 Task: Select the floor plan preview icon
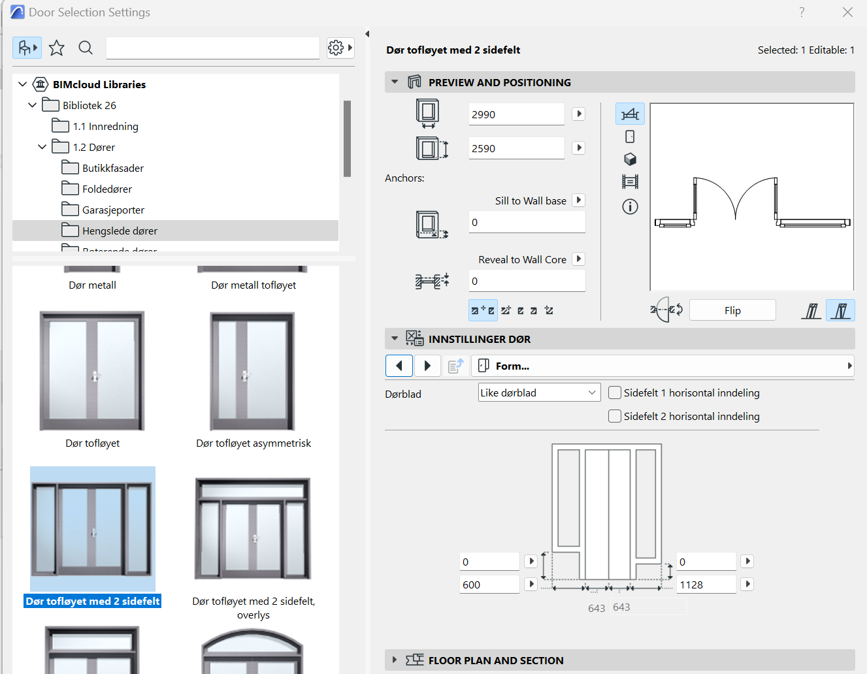630,114
